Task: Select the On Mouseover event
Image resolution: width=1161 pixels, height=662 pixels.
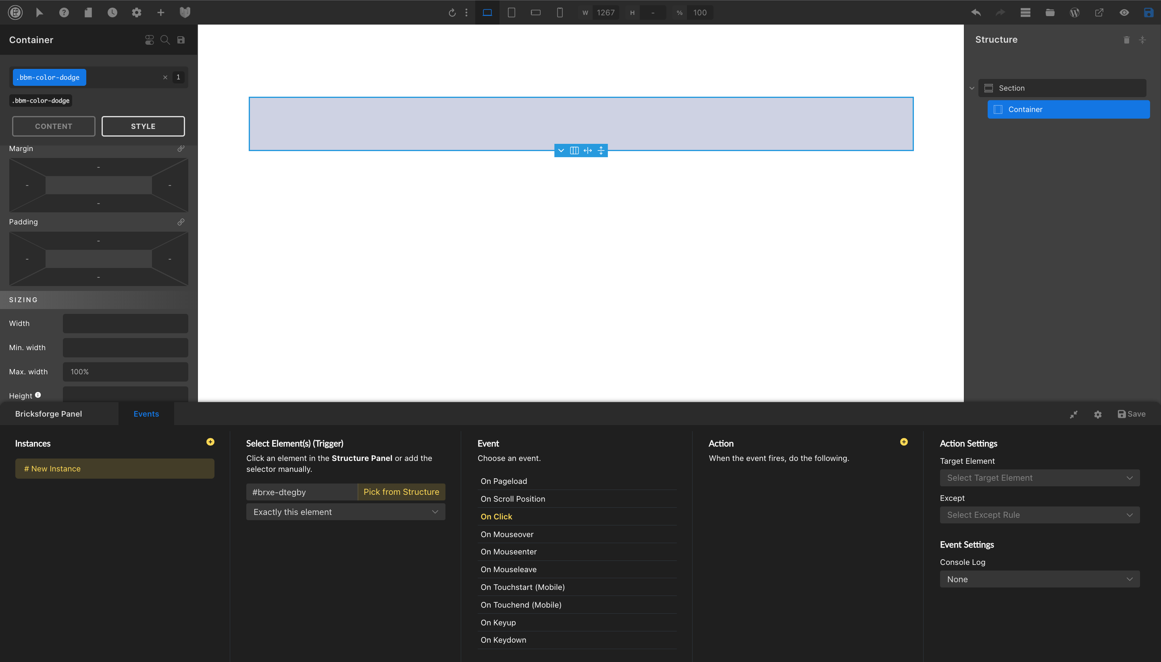Action: (x=507, y=534)
